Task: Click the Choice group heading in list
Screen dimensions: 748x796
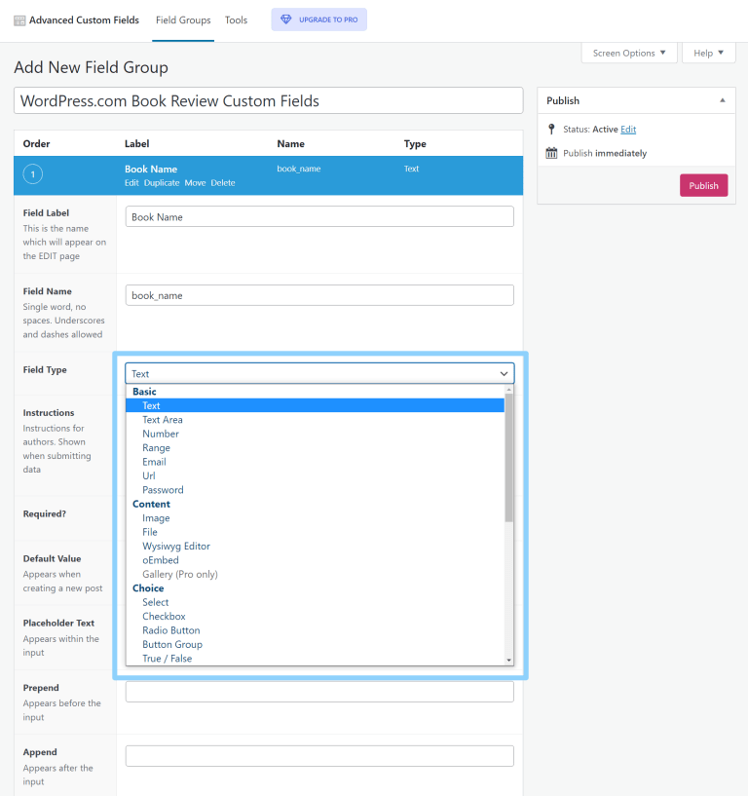Action: click(148, 588)
